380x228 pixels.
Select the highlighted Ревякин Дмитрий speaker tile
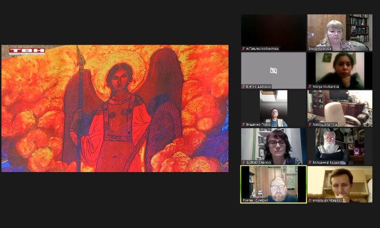click(x=274, y=184)
